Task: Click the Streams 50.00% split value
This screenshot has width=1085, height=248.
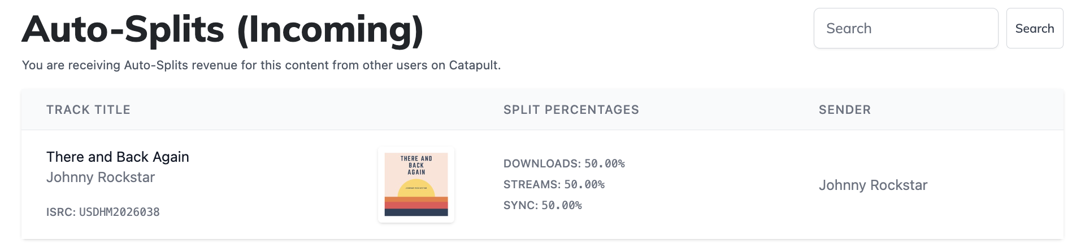Action: [584, 184]
